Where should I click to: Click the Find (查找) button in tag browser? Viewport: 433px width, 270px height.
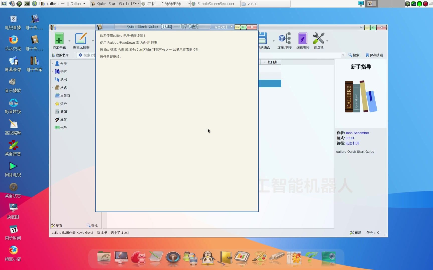click(92, 225)
